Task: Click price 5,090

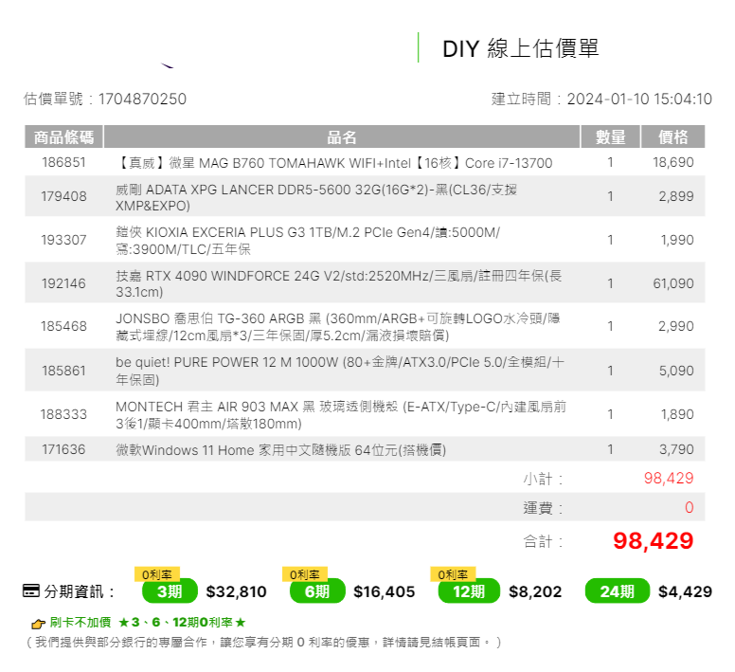Action: click(x=676, y=371)
